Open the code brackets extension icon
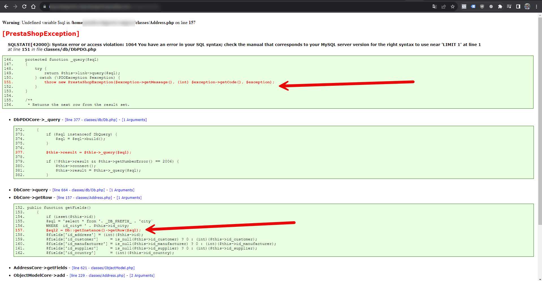The height and width of the screenshot is (281, 542). coord(464,6)
